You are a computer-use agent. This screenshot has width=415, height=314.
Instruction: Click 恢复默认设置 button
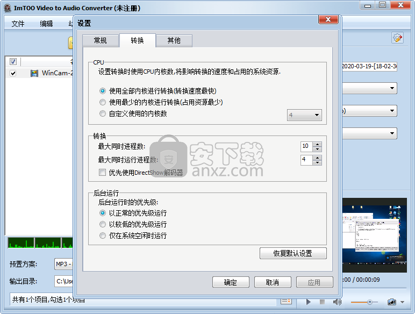pos(293,253)
